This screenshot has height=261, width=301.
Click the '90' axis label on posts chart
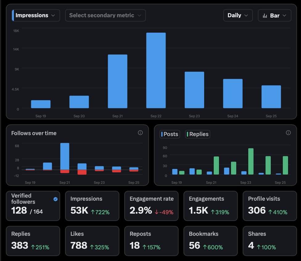point(165,147)
